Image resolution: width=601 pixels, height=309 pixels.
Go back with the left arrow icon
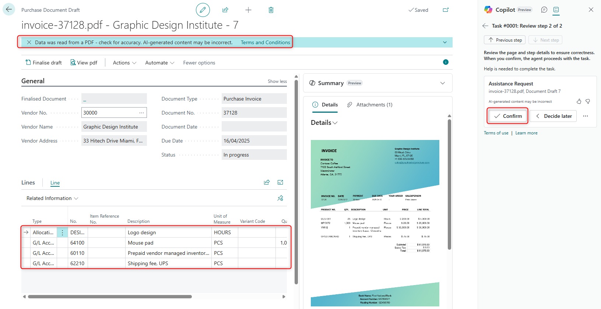(x=9, y=9)
